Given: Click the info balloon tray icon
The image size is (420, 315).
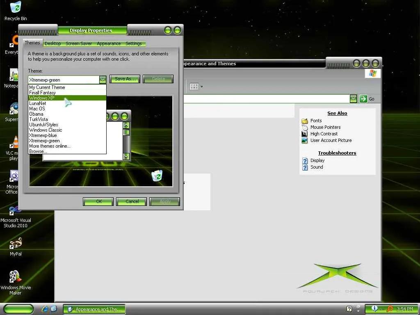Looking at the screenshot, I should click(x=374, y=308).
